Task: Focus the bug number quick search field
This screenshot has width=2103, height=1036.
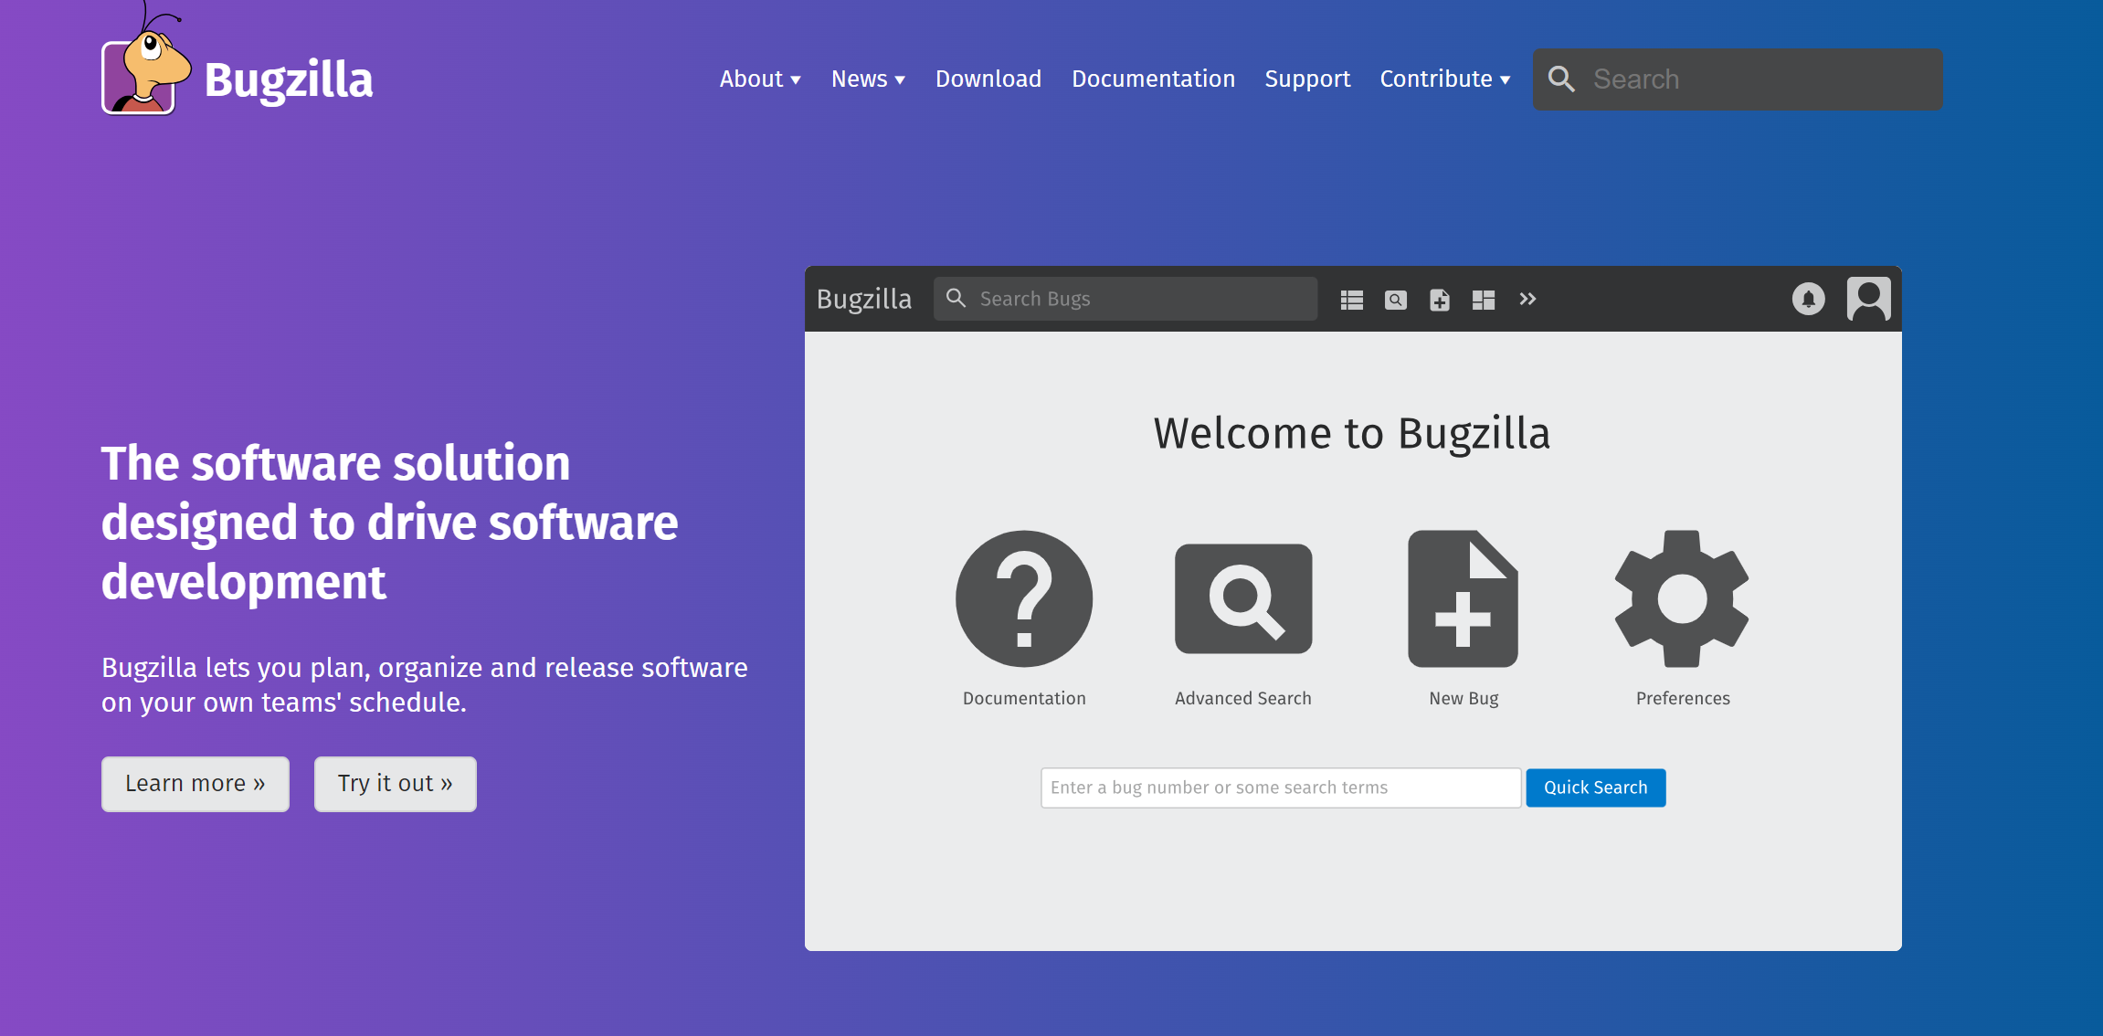Action: pos(1281,788)
